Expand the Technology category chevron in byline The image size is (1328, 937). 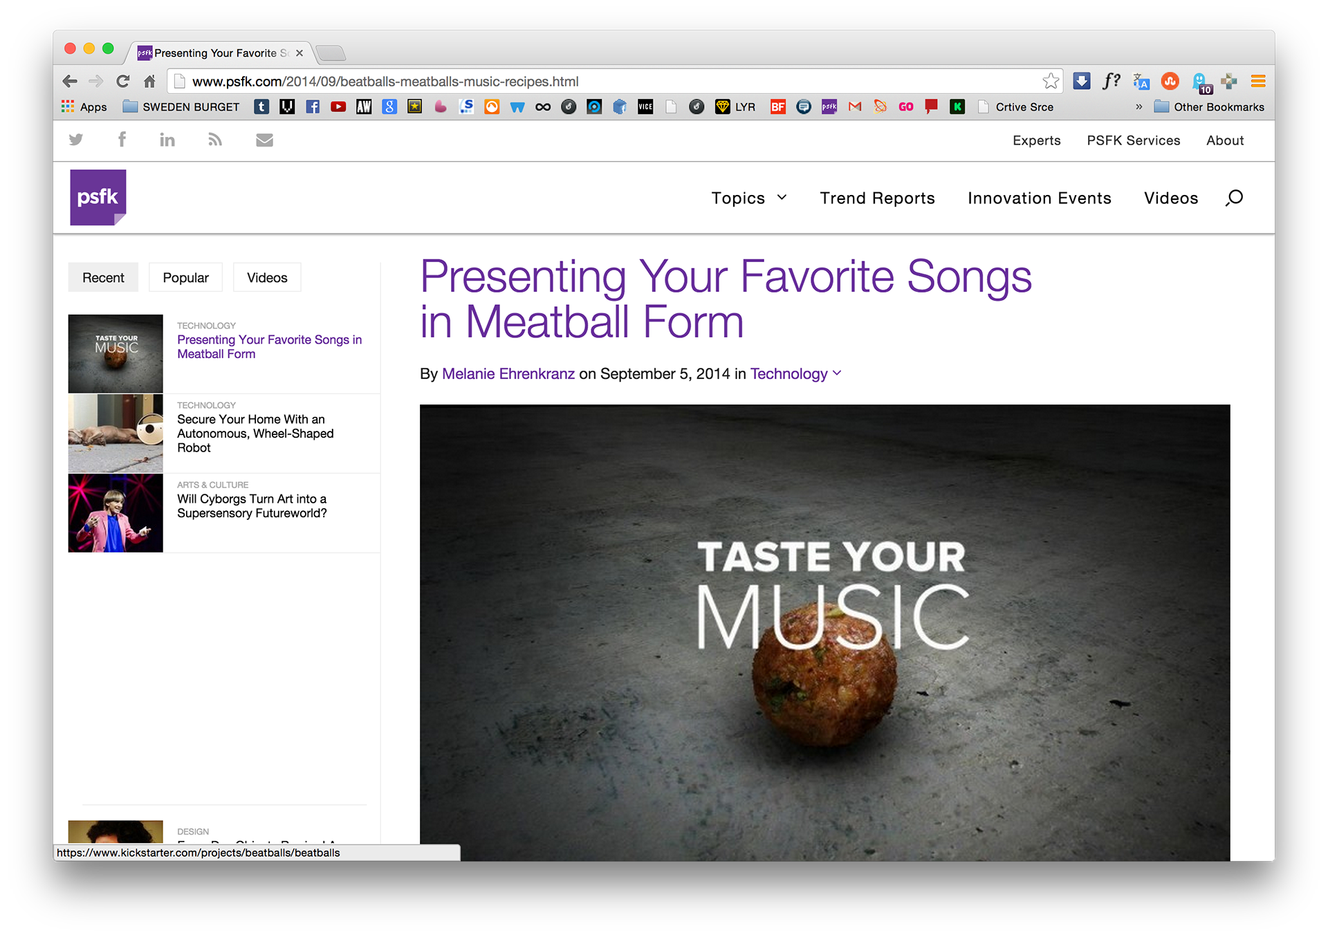[x=837, y=373]
